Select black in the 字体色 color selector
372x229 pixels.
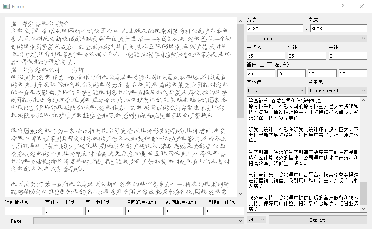276,90
